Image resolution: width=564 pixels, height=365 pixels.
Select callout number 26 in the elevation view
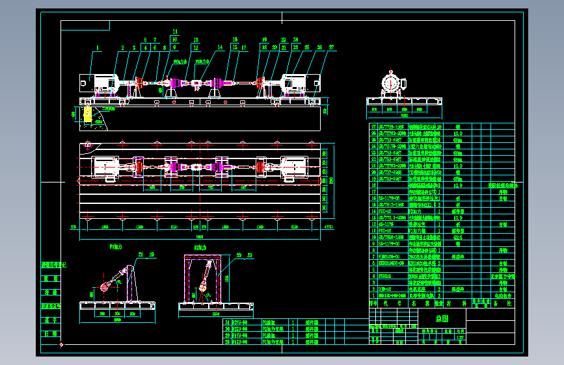320,47
